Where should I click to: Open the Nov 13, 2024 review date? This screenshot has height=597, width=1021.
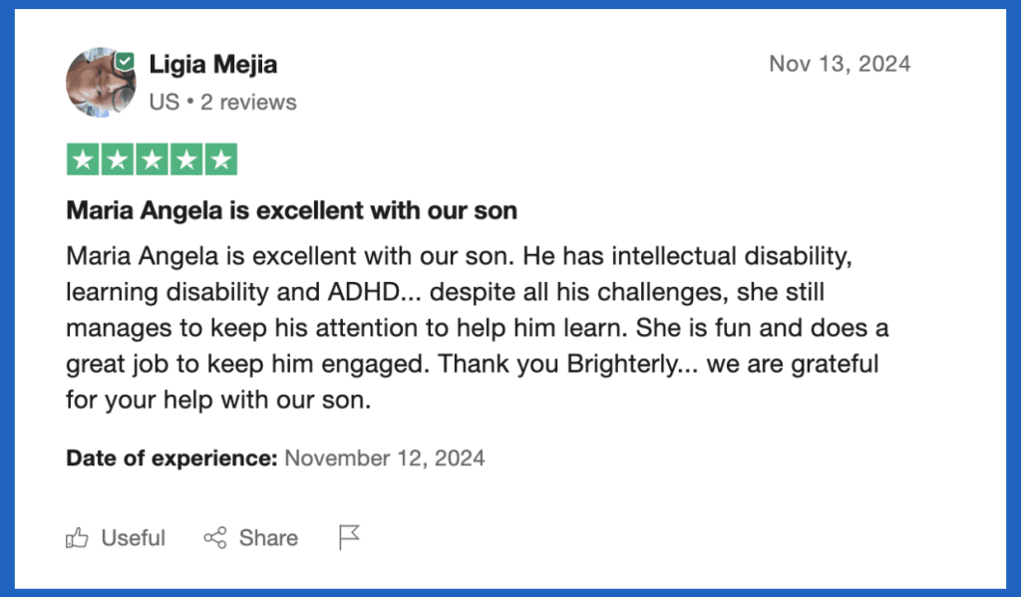pos(840,64)
